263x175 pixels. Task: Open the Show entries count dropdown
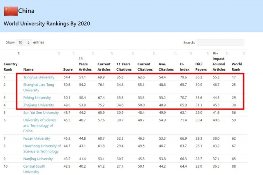coord(24,42)
